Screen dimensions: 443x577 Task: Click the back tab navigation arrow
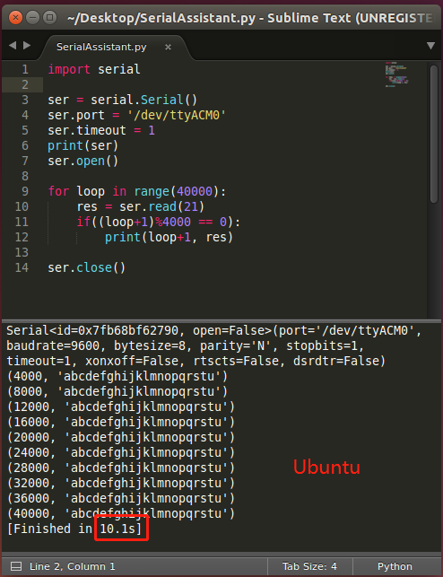pos(13,45)
